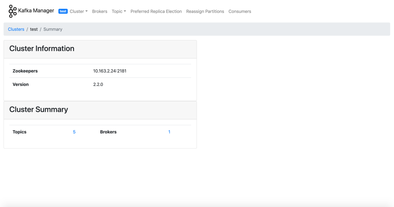394x207 pixels.
Task: Click the Topics label in summary
Action: tap(19, 132)
